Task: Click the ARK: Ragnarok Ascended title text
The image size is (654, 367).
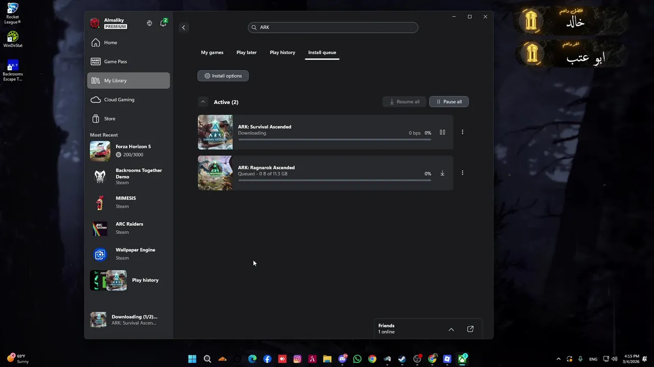Action: 266,168
